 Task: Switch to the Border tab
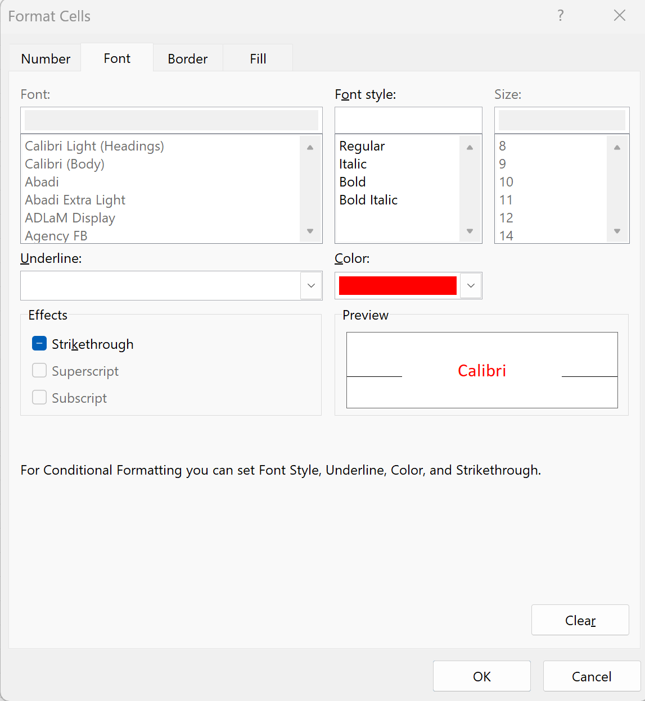[188, 58]
